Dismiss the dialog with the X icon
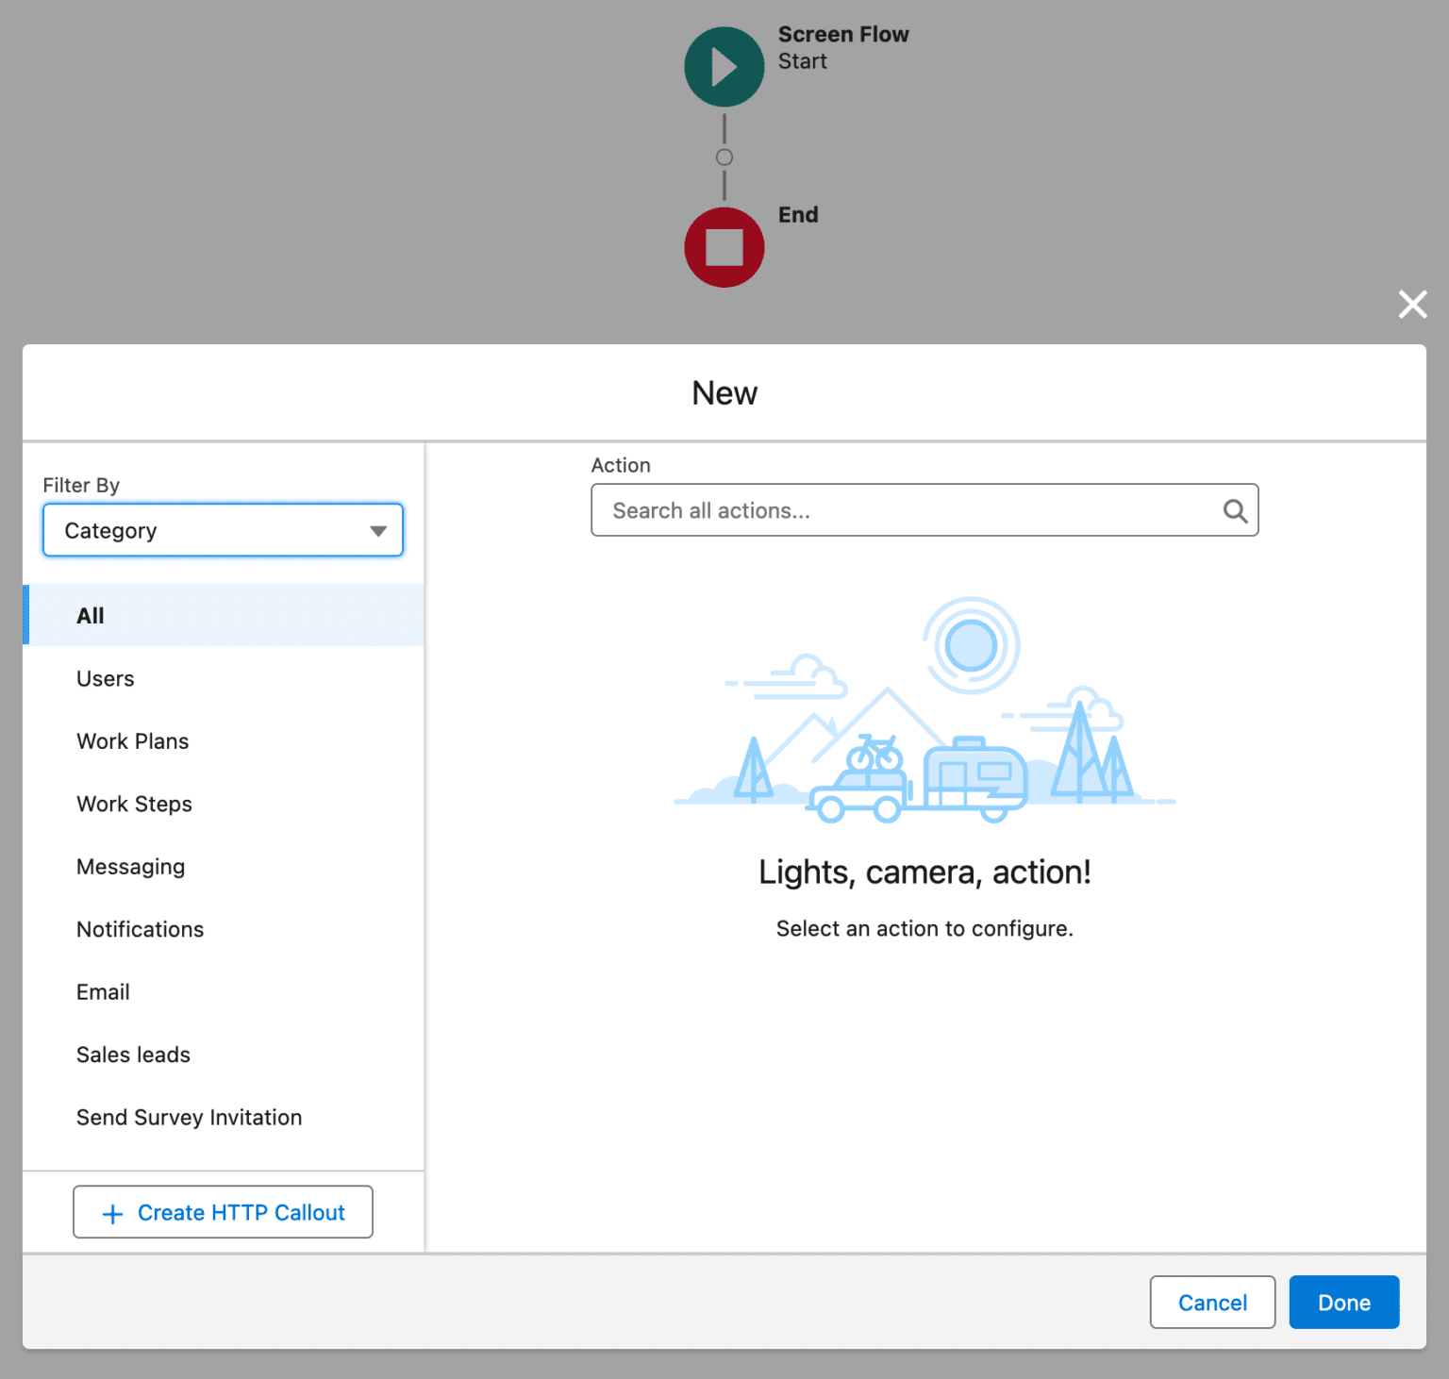The width and height of the screenshot is (1449, 1379). tap(1412, 305)
